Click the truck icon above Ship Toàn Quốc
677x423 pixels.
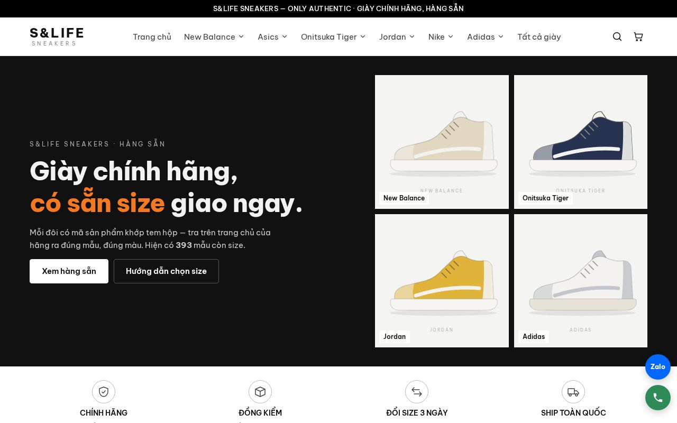pos(573,392)
